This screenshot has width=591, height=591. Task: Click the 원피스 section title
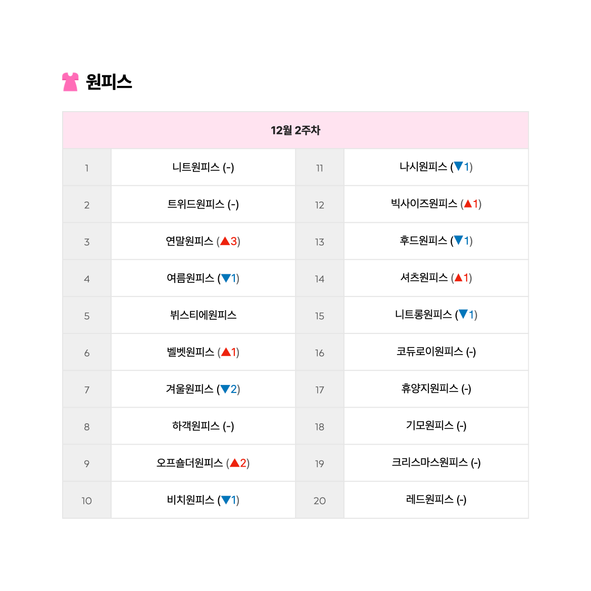click(109, 82)
